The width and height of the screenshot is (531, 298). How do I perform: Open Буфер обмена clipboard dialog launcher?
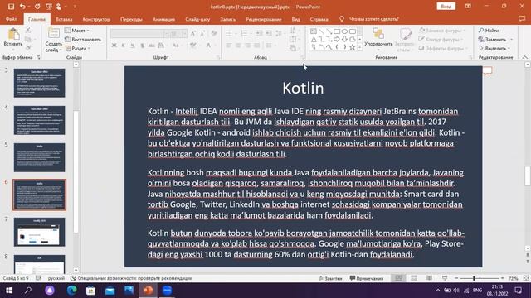pos(38,58)
